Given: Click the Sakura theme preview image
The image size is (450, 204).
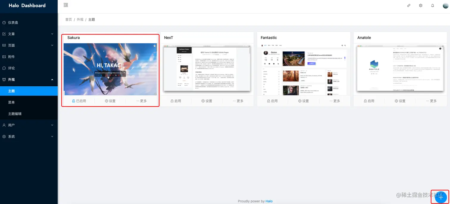Looking at the screenshot, I should coord(110,69).
